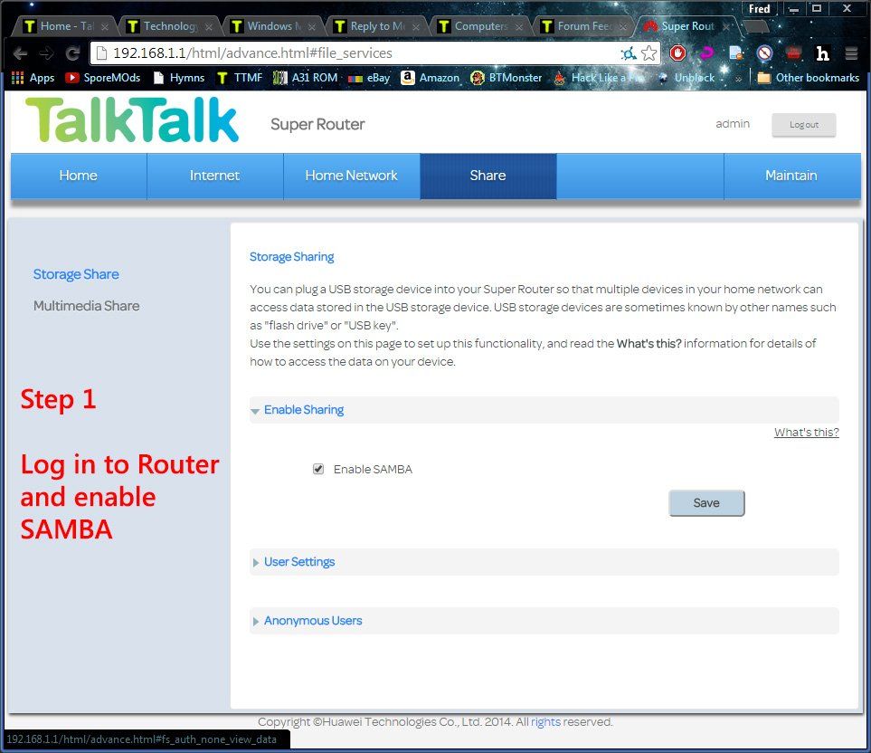Open the Hymns bookmark

tap(179, 78)
